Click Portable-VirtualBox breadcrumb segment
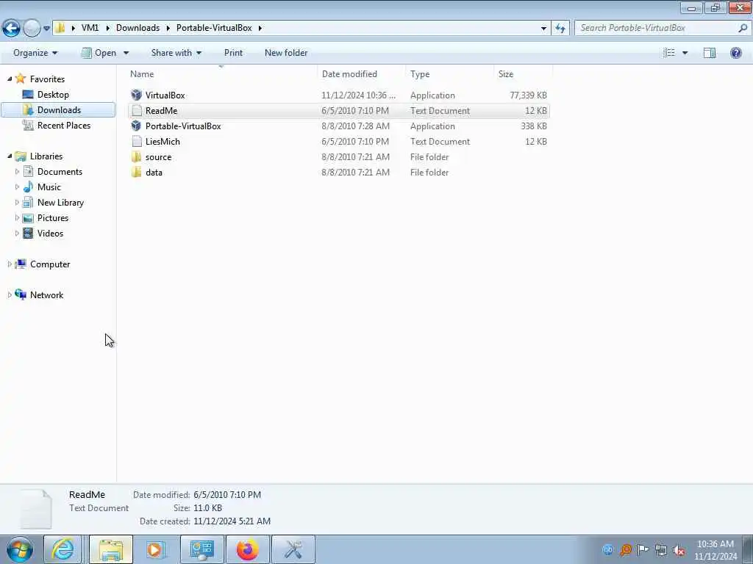753x564 pixels. [x=214, y=28]
